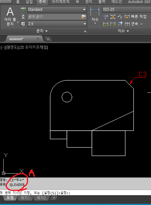Expand the 문자 panel title

tap(42, 31)
